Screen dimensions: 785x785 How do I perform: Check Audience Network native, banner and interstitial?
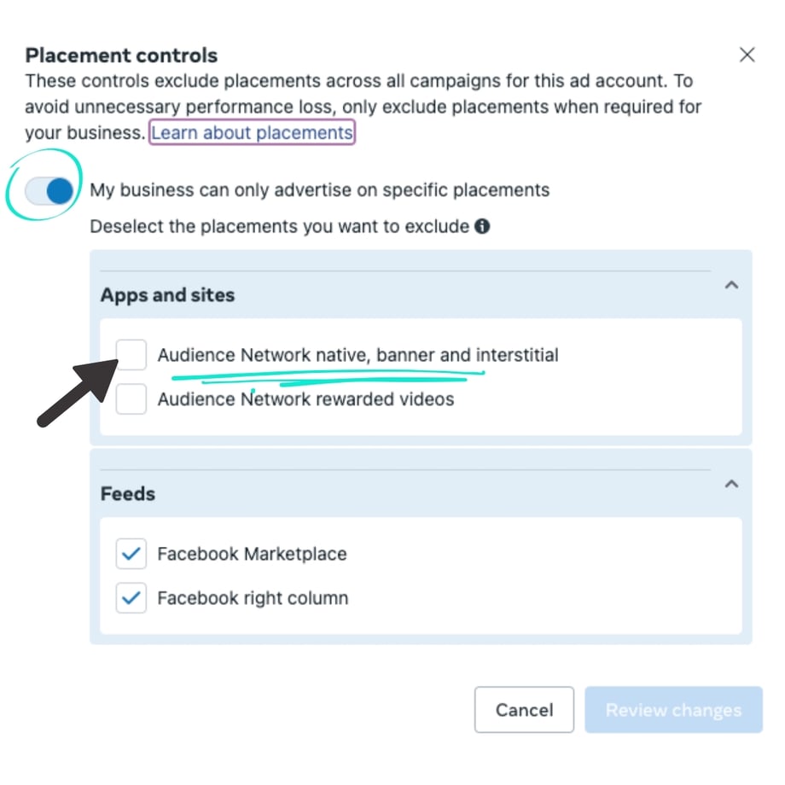tap(131, 355)
